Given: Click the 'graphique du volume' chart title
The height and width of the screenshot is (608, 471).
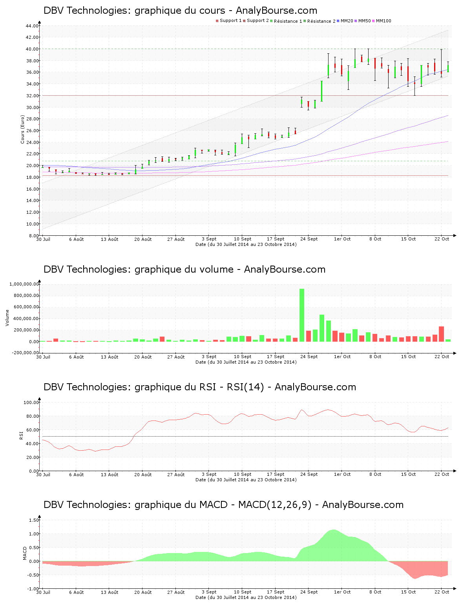Looking at the screenshot, I should tap(184, 269).
